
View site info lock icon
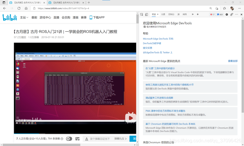coord(34,9)
